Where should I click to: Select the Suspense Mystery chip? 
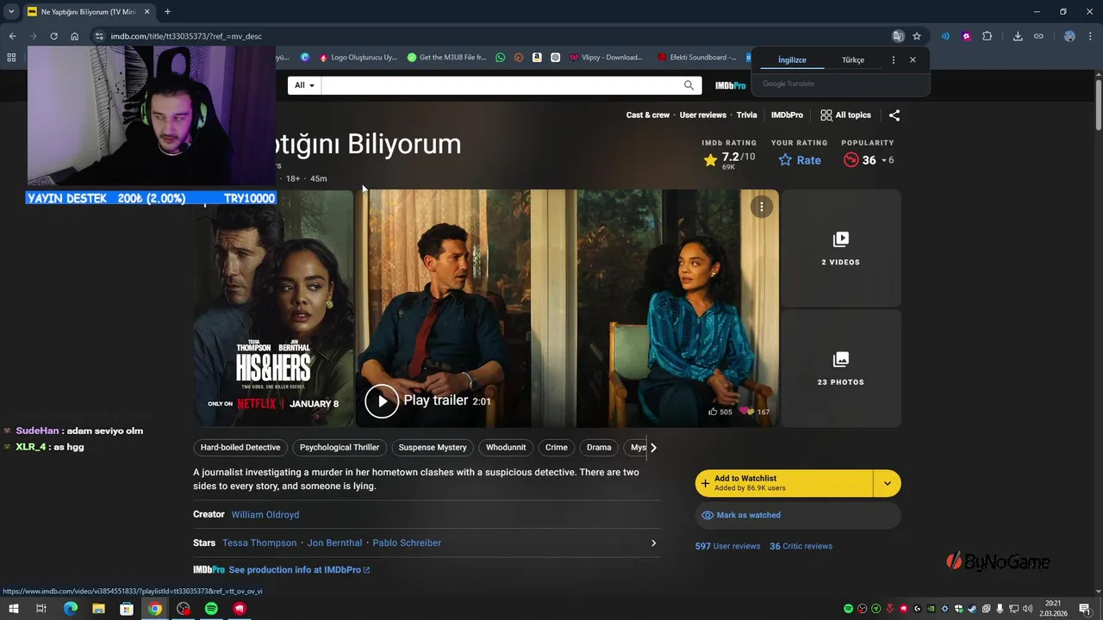pos(433,447)
